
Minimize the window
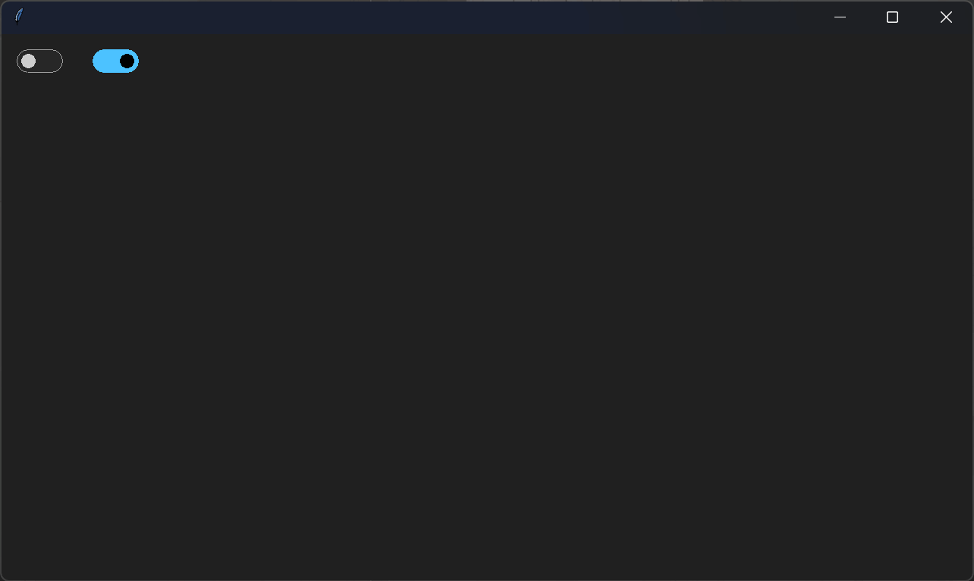tap(840, 17)
